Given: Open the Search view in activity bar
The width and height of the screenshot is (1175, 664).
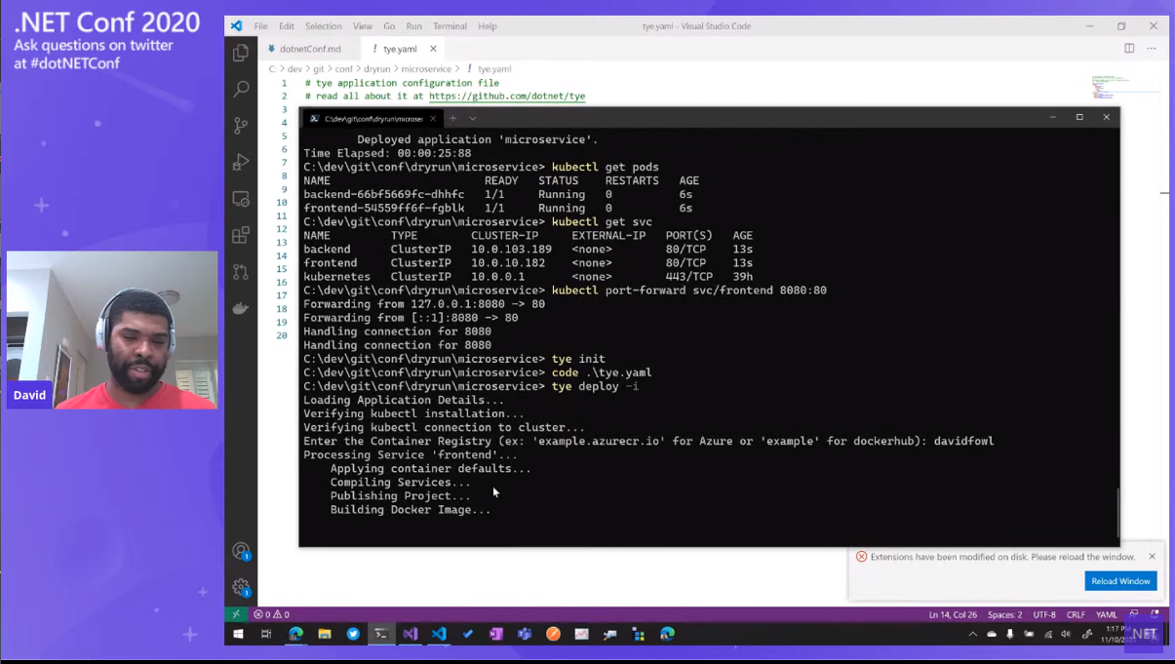Looking at the screenshot, I should point(241,89).
